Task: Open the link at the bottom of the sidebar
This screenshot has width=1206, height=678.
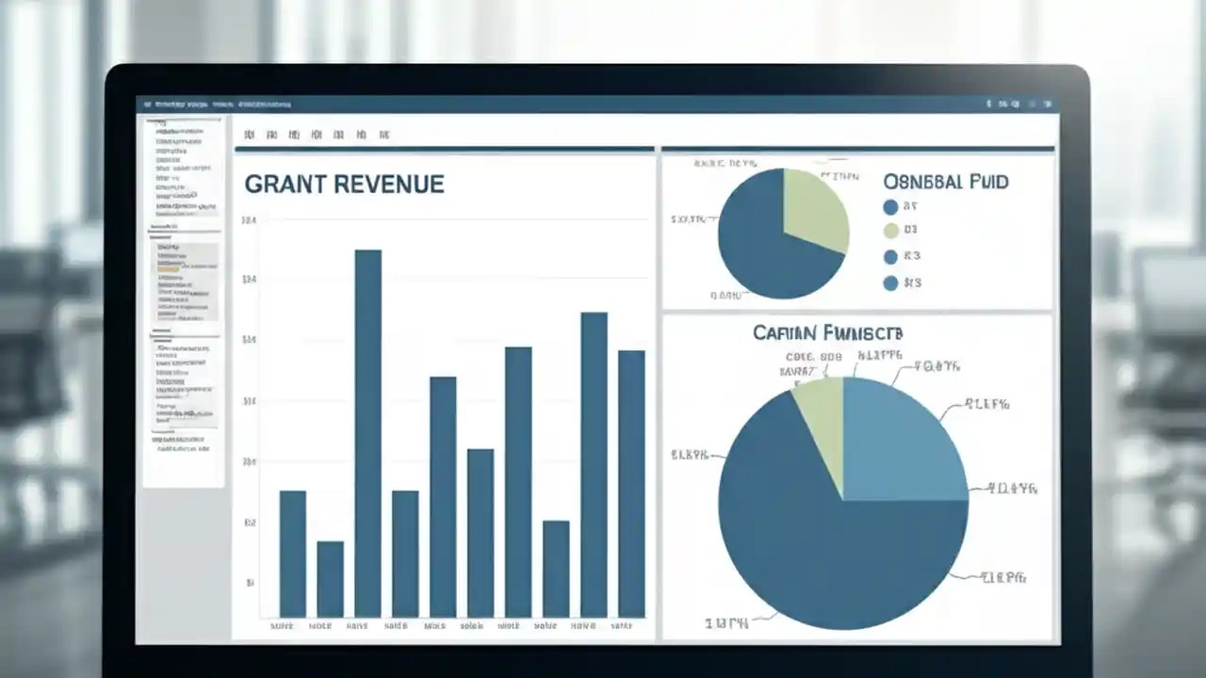Action: pyautogui.click(x=186, y=449)
